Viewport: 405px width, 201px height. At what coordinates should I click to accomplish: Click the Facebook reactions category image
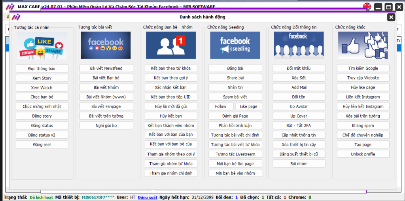106,45
